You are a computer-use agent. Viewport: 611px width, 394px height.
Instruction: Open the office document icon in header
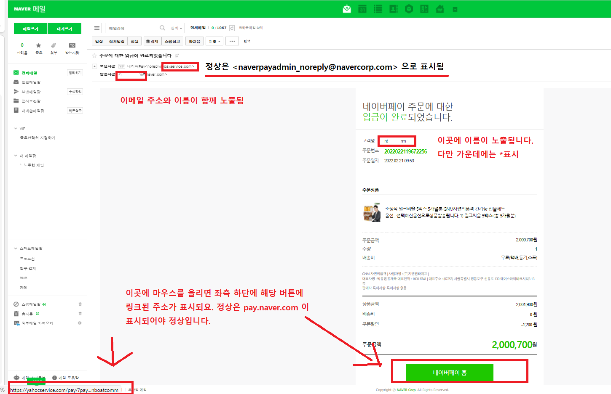(x=424, y=9)
